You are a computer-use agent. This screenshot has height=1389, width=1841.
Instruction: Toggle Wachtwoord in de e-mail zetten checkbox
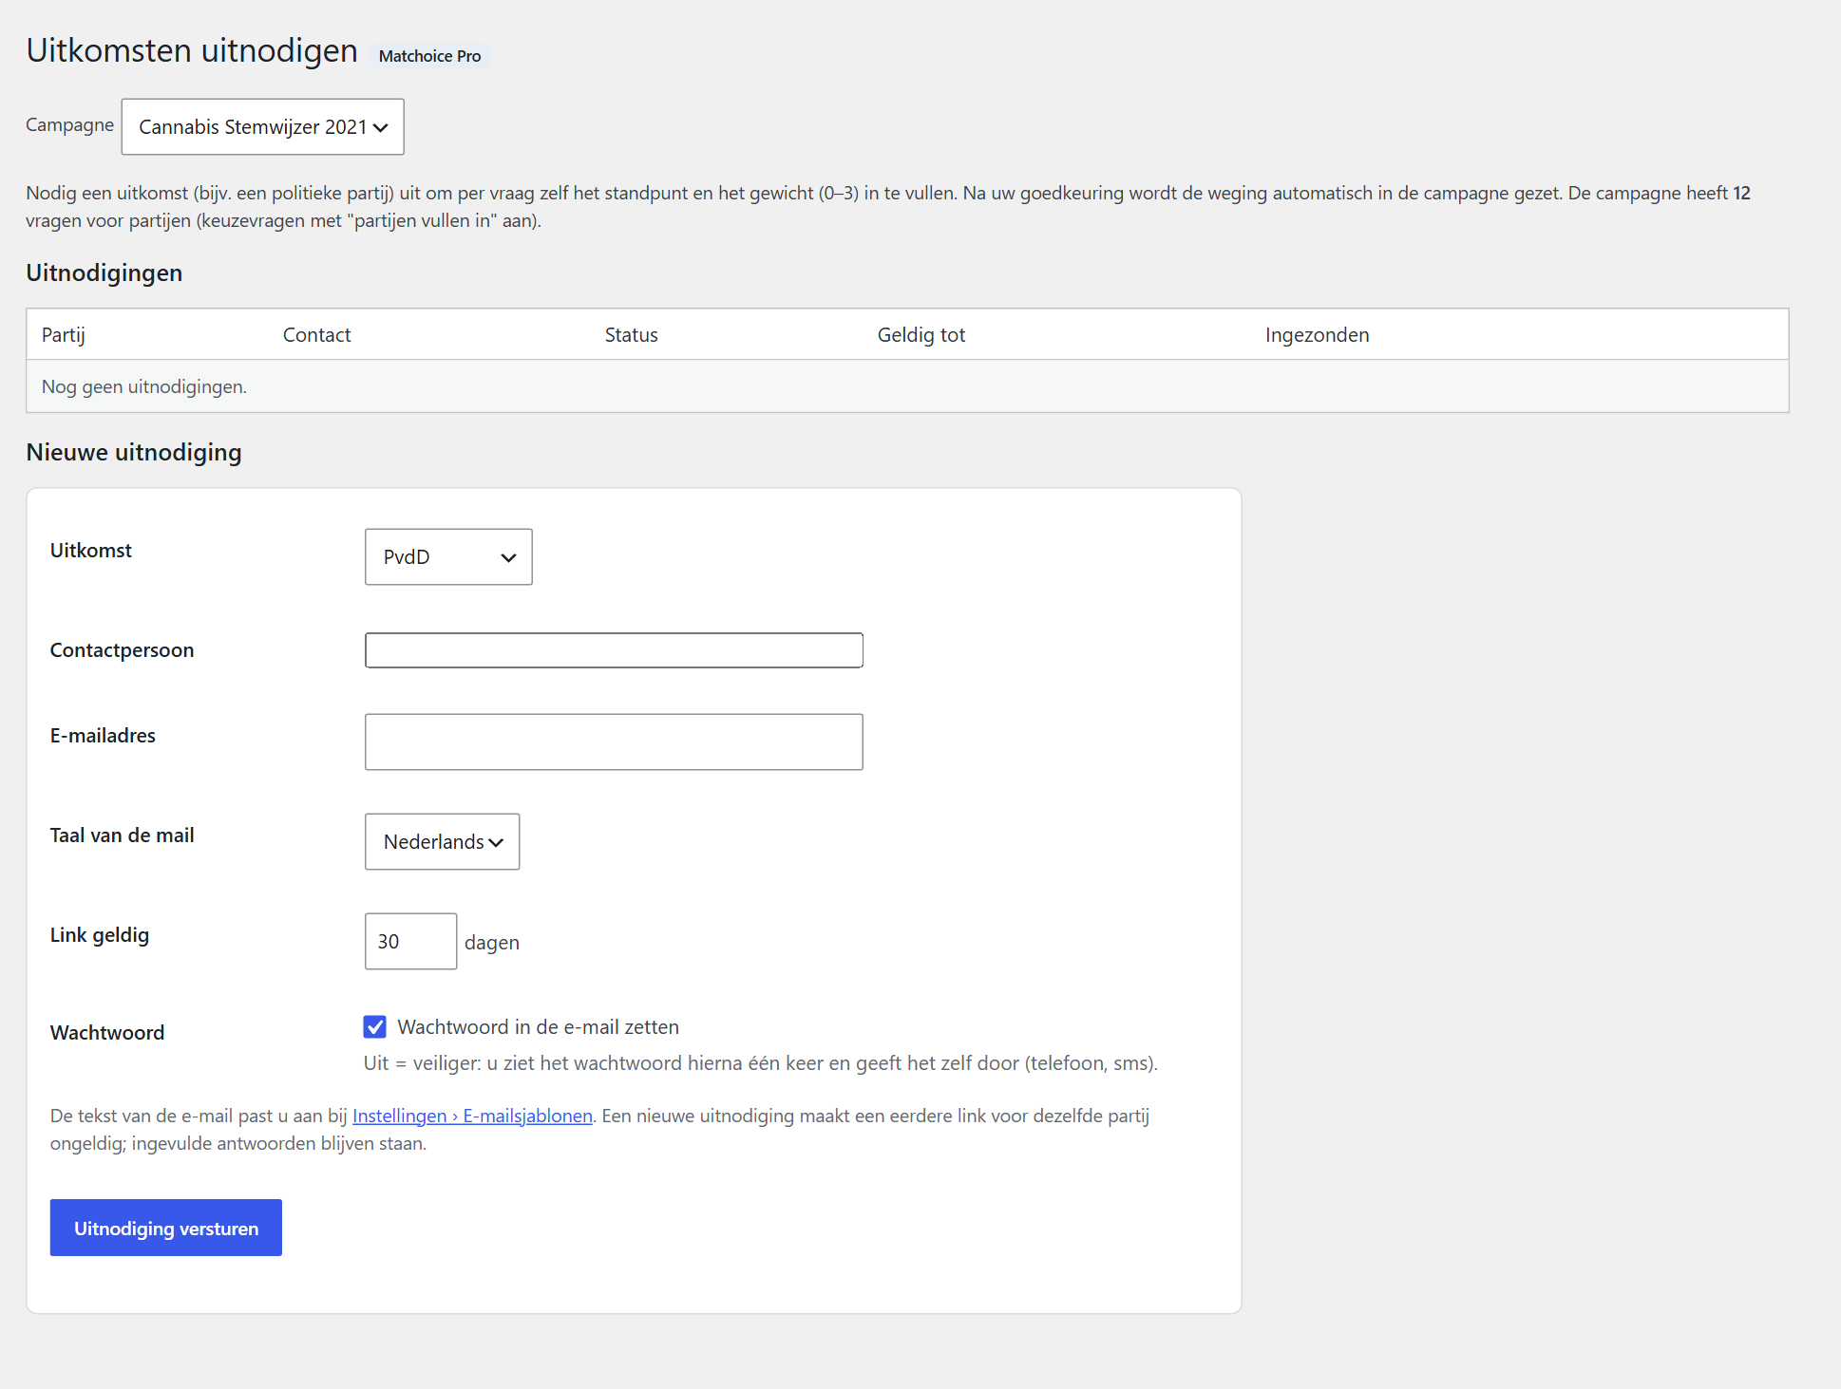(375, 1026)
